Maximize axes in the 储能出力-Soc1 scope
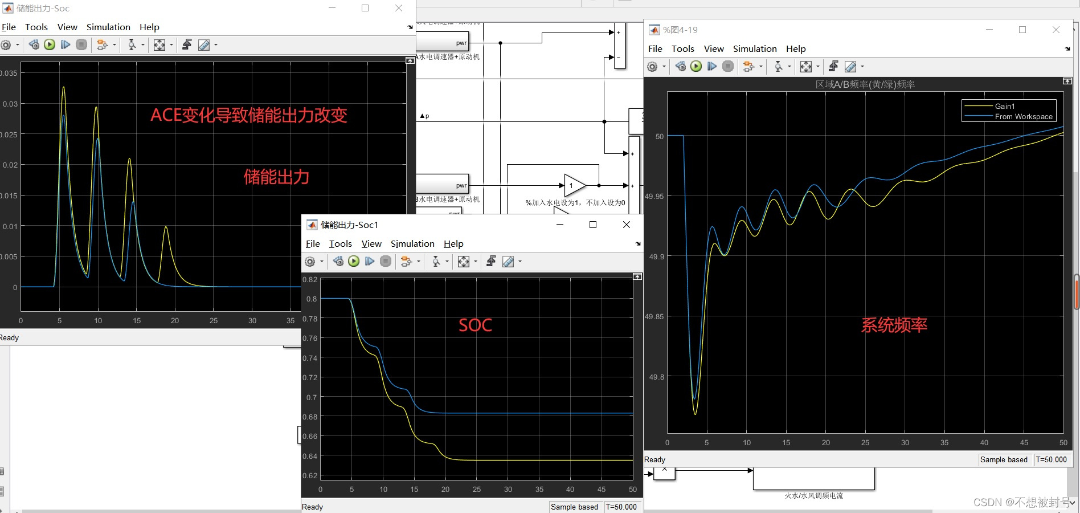The height and width of the screenshot is (513, 1080). pos(637,276)
